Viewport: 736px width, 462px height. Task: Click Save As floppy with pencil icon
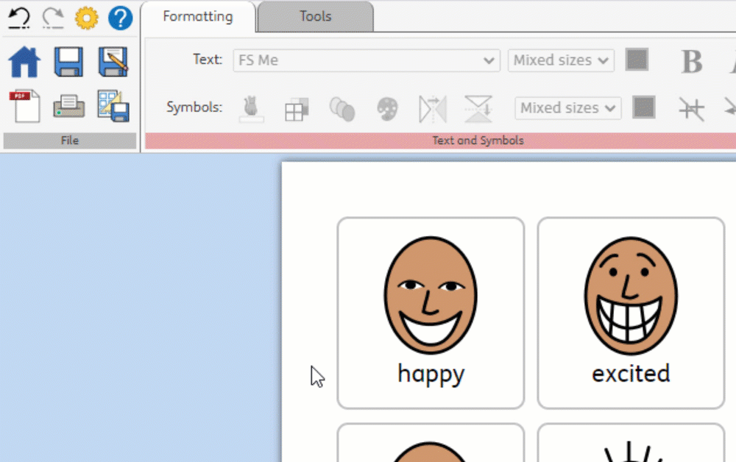tap(113, 63)
